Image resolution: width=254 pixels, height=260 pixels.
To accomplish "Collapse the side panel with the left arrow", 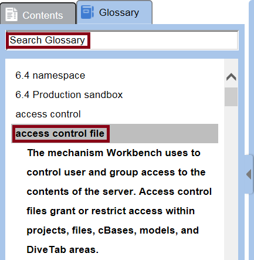I will coord(249,174).
